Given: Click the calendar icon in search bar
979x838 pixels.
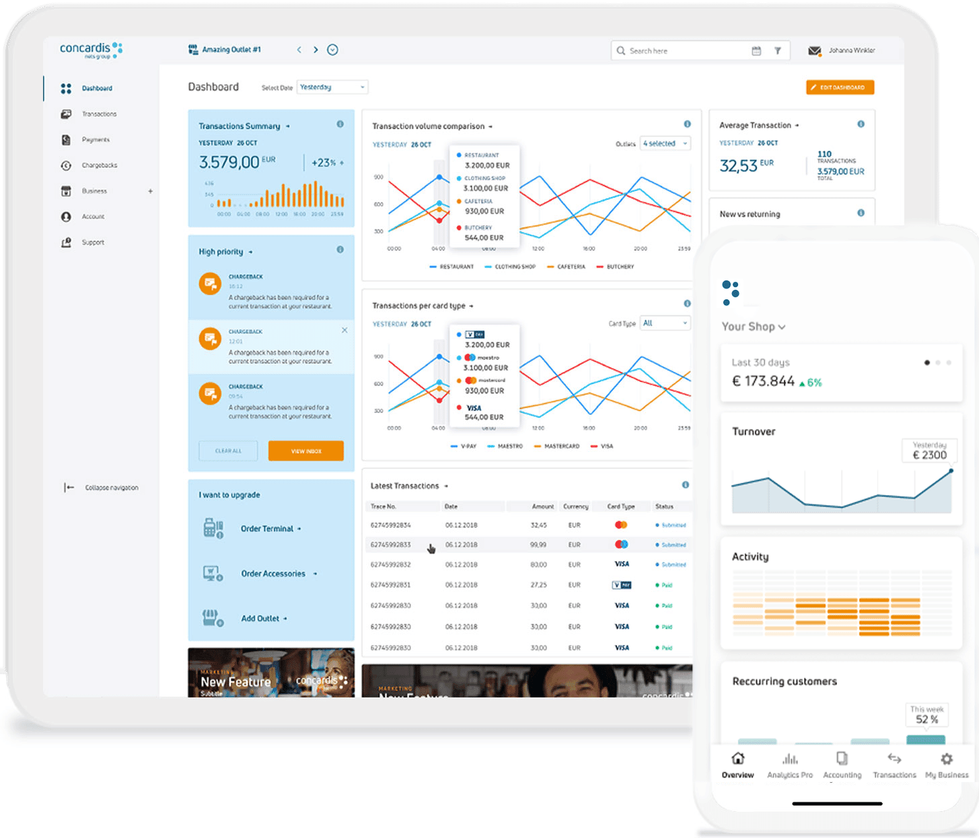Looking at the screenshot, I should pos(756,51).
